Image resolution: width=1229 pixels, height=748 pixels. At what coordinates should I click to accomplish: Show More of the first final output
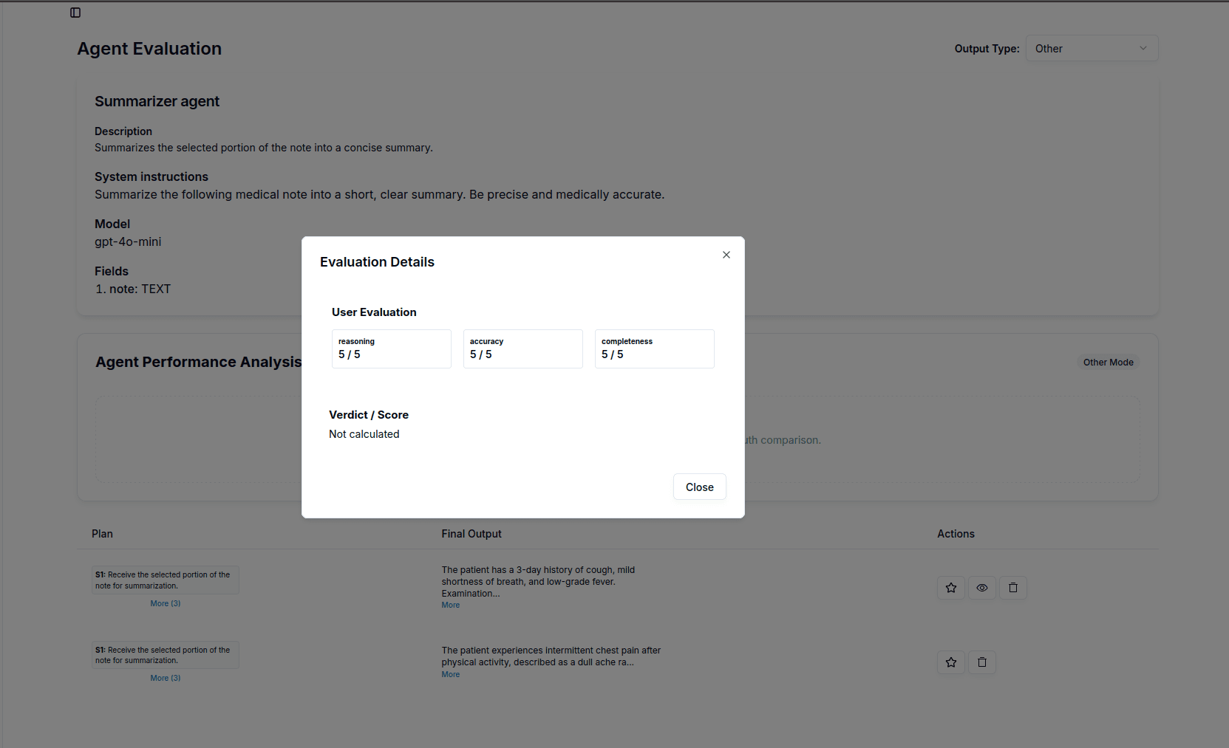click(x=450, y=605)
